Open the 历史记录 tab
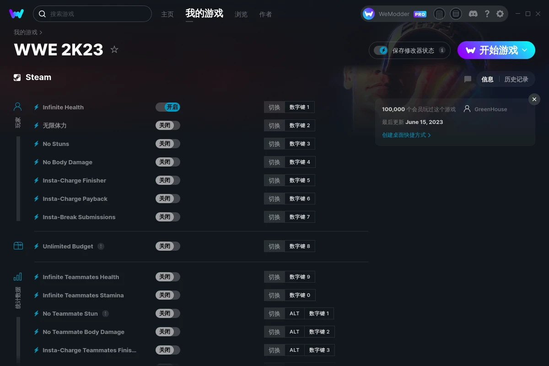The height and width of the screenshot is (366, 549). [x=516, y=79]
